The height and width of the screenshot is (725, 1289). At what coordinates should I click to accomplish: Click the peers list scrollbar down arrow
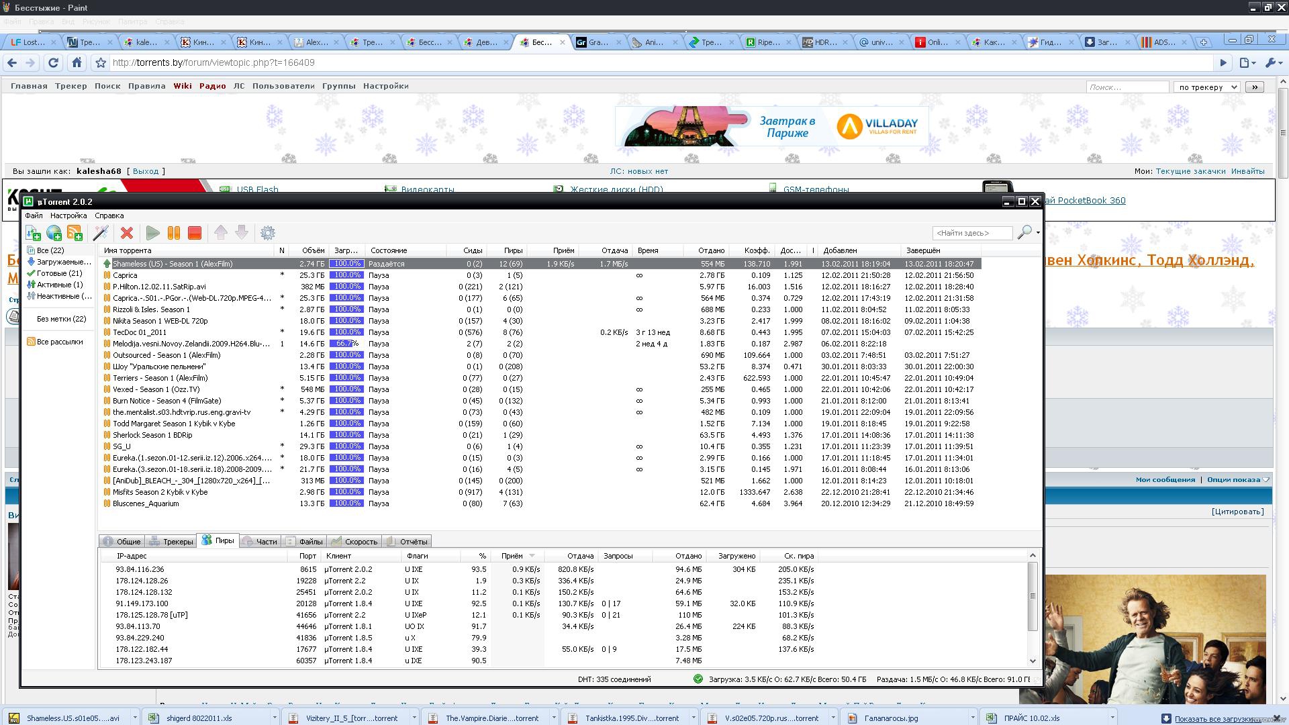(x=1033, y=661)
